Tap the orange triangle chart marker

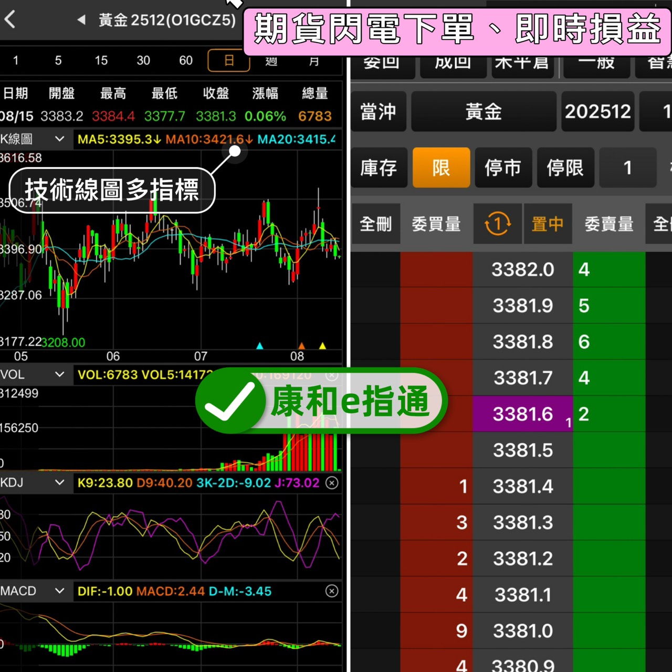pyautogui.click(x=301, y=345)
